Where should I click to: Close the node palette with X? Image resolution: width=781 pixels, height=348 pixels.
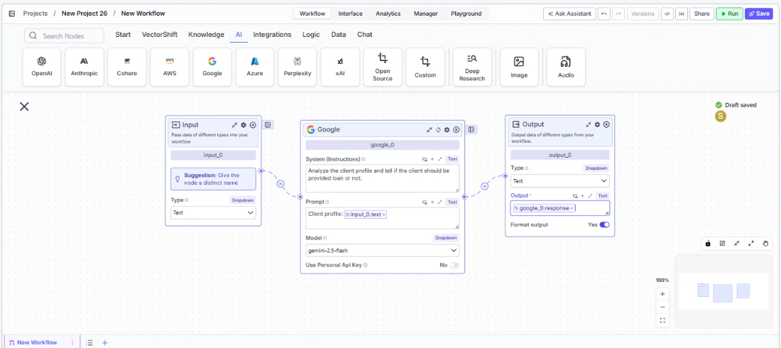(24, 107)
